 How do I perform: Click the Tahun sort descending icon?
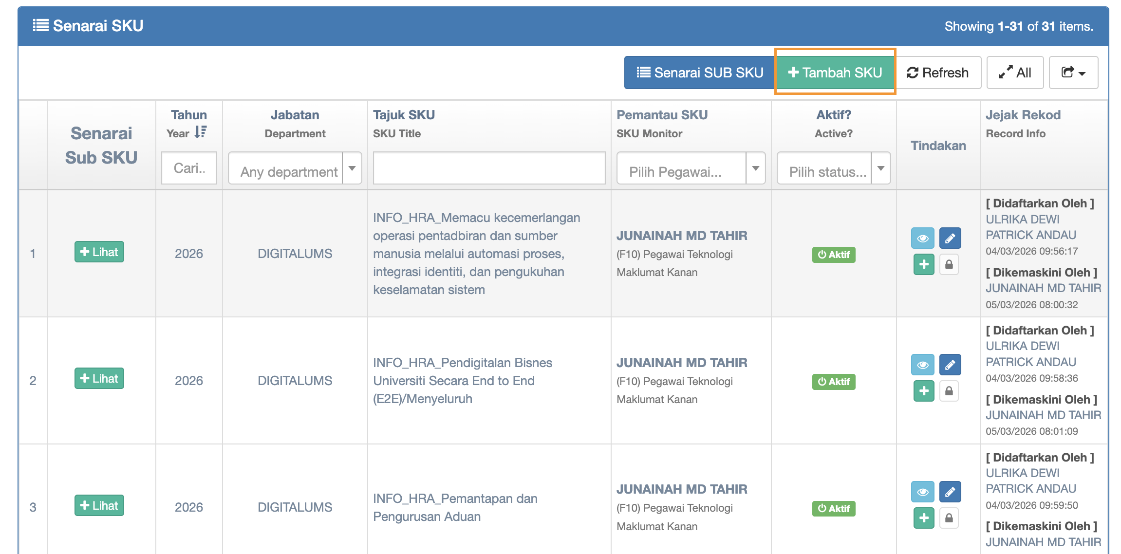pos(201,132)
